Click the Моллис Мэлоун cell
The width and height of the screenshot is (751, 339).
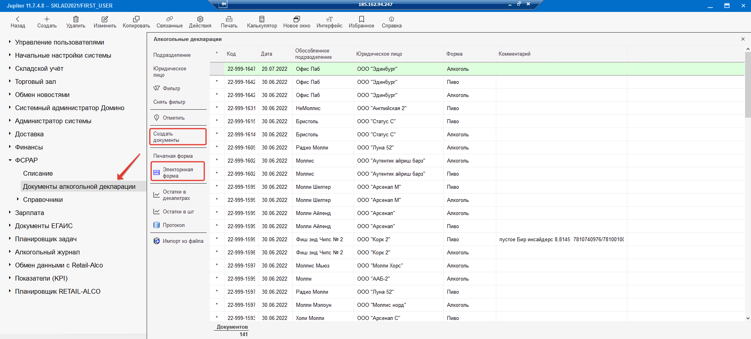(323, 305)
